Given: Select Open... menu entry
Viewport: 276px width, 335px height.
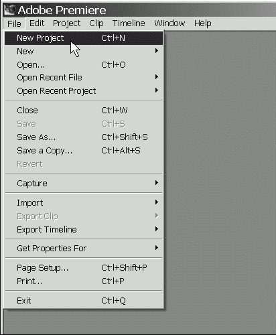Looking at the screenshot, I should tap(84, 65).
